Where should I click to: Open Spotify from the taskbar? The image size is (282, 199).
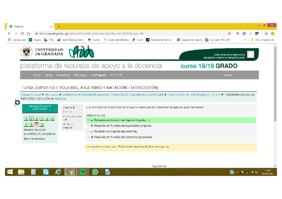coord(82,172)
